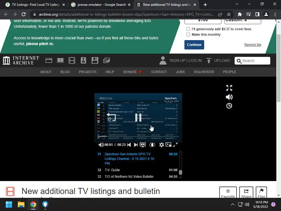
Task: Skip to next playlist item
Action: (x=136, y=145)
